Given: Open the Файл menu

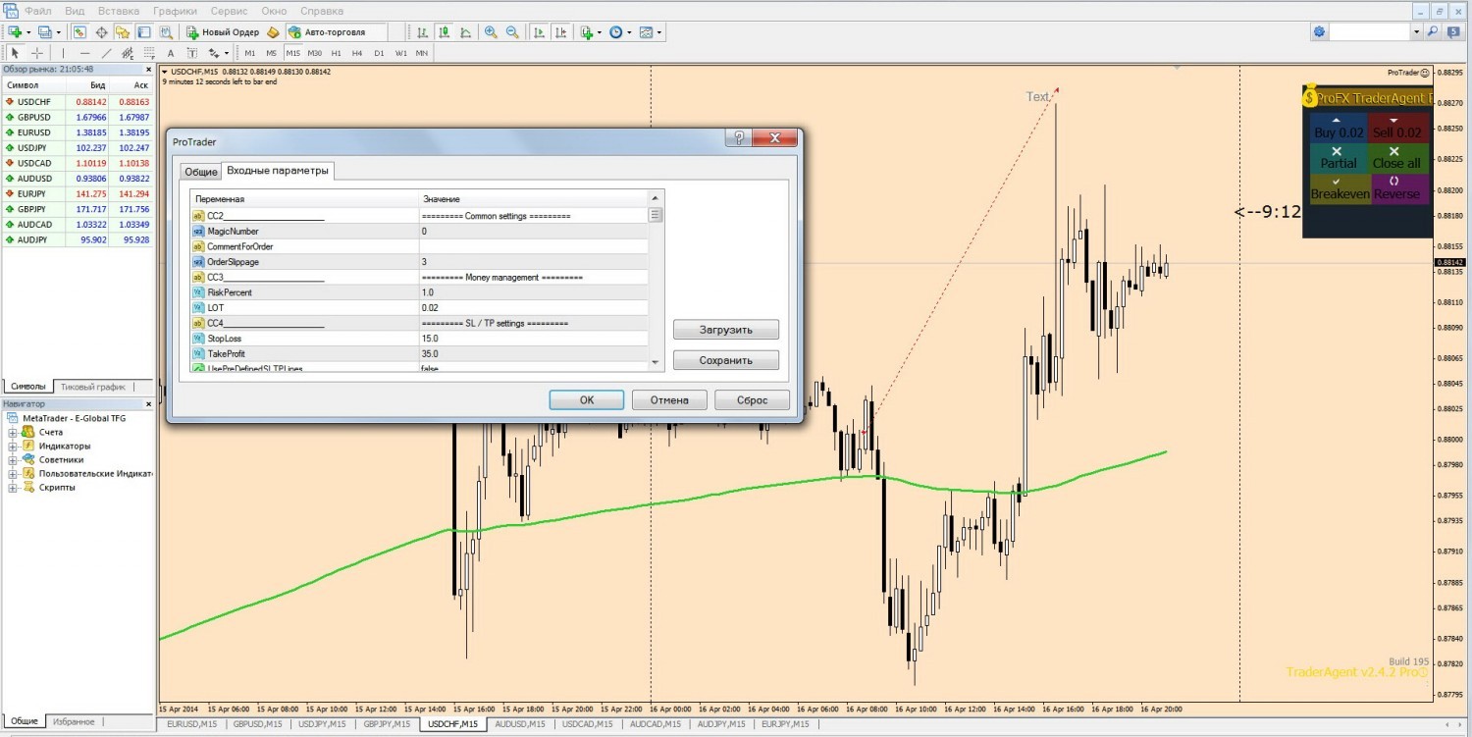Looking at the screenshot, I should (x=38, y=11).
